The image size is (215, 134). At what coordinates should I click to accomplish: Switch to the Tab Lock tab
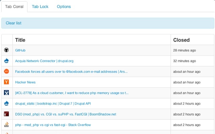40,7
